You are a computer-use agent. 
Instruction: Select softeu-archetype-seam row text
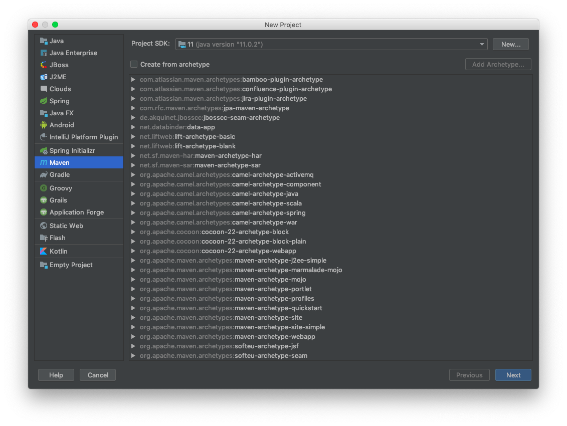pos(224,356)
